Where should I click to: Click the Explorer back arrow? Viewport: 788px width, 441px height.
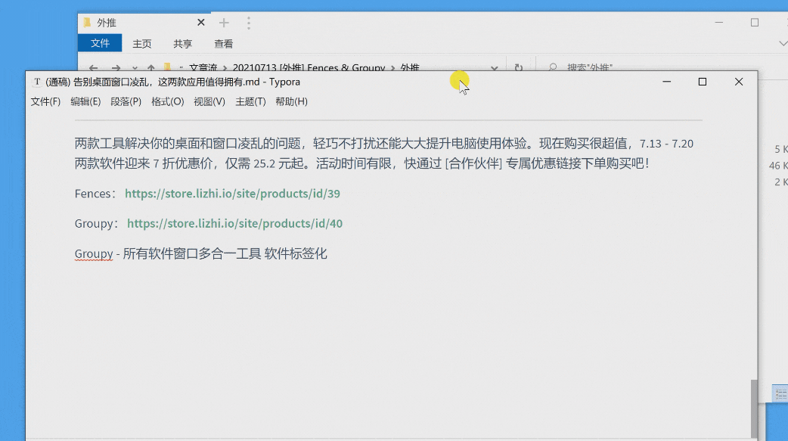click(94, 68)
